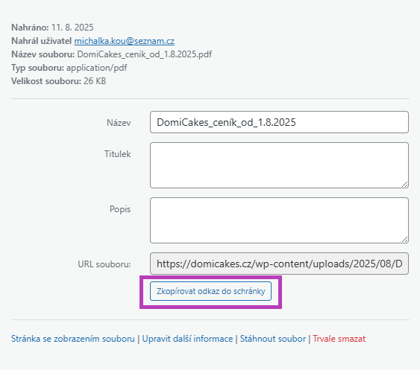Click the Nahráno upload date text
The height and width of the screenshot is (370, 420).
tap(72, 28)
